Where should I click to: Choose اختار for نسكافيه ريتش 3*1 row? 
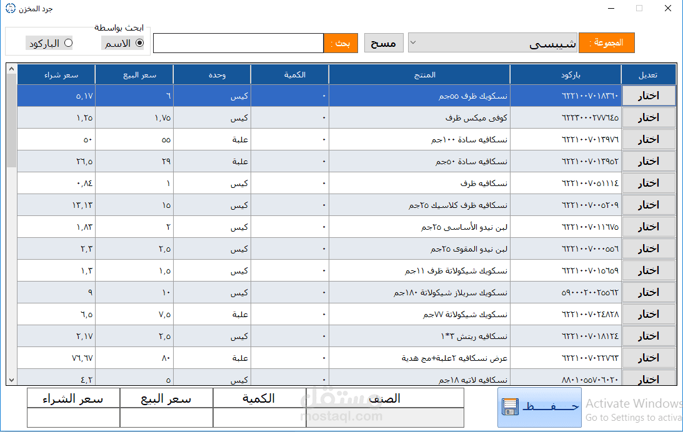[x=649, y=336]
